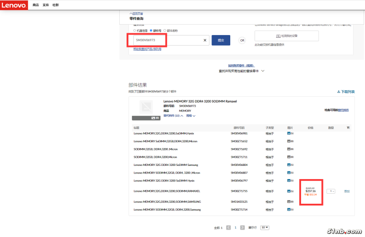365x237 pixels.
Task: Clear the part number search field
Action: point(205,40)
